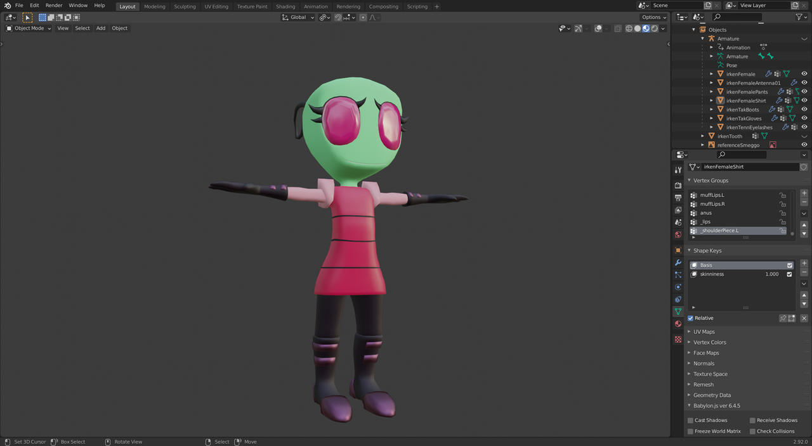Remove the selected shape key with minus button
812x446 pixels.
(804, 272)
